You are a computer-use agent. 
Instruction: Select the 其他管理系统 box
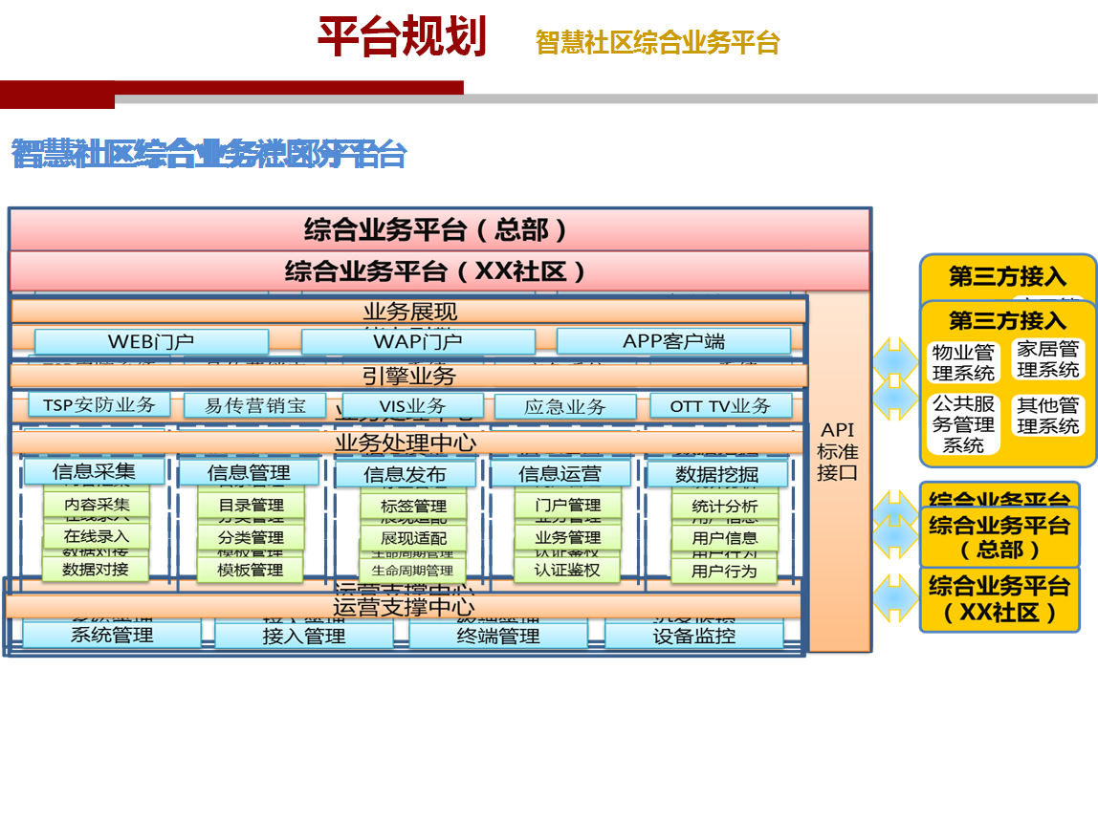coord(1047,416)
